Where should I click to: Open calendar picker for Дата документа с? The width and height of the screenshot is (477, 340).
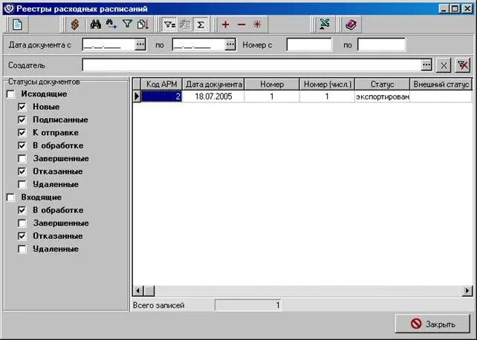140,45
